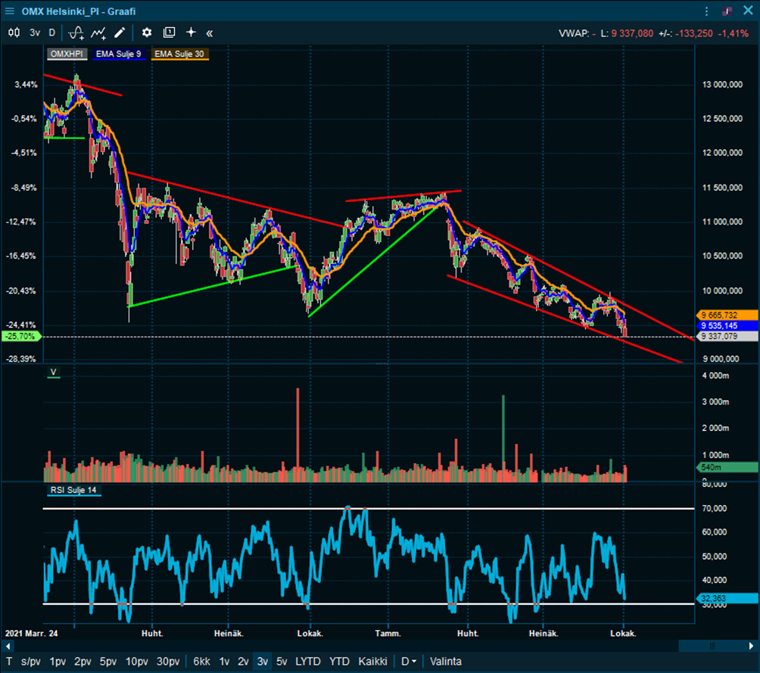Click the 70,000 RSI axis label
760x673 pixels.
[715, 508]
